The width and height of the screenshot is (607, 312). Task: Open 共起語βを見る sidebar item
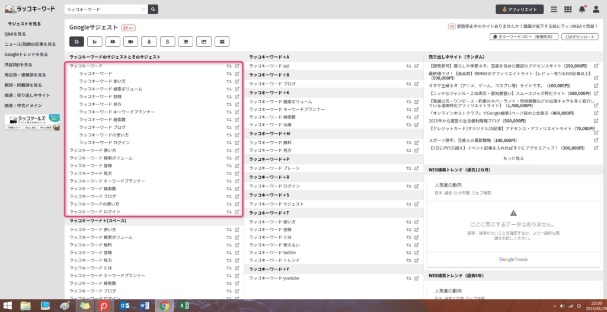(x=18, y=65)
